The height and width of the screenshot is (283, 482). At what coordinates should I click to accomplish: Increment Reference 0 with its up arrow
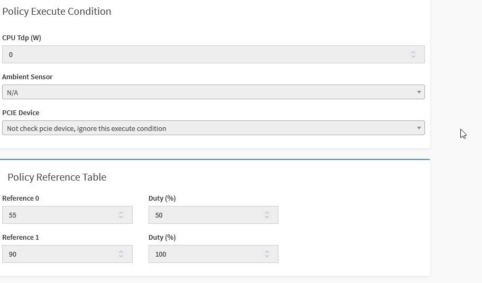121,213
